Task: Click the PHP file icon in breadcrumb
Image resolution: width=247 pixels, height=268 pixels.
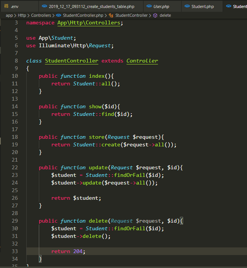Action: coord(59,15)
